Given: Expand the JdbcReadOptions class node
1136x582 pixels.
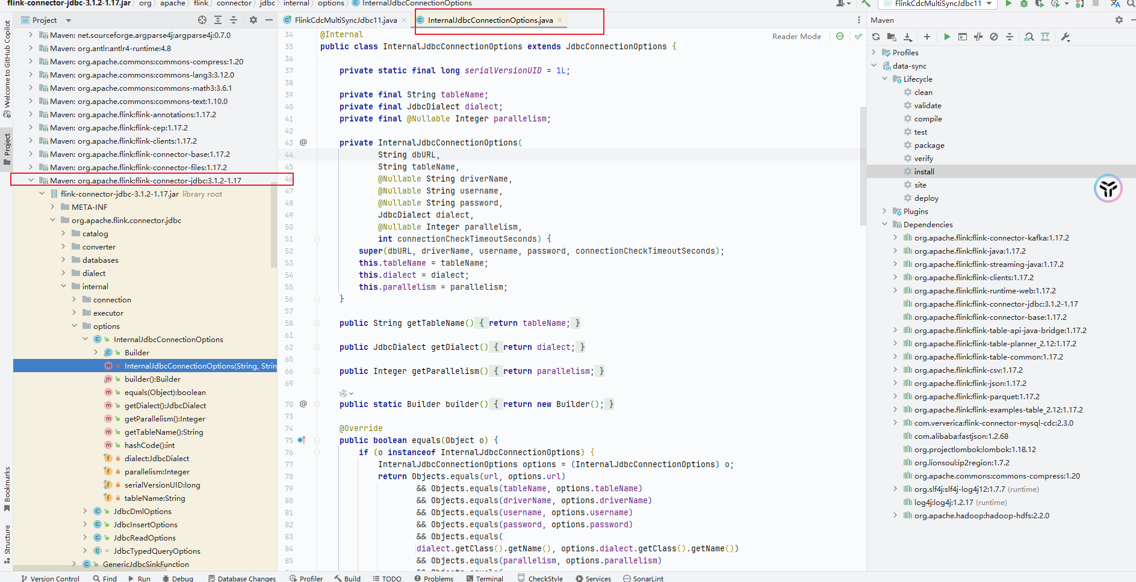Looking at the screenshot, I should [85, 538].
